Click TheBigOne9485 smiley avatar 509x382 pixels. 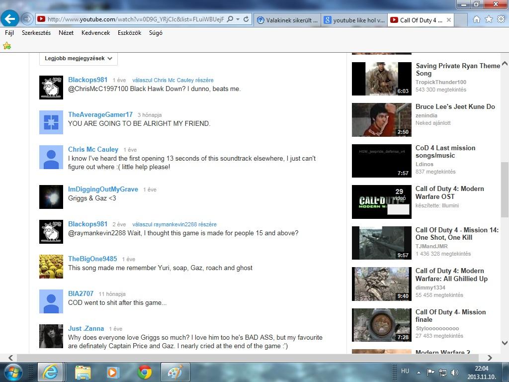(x=51, y=267)
